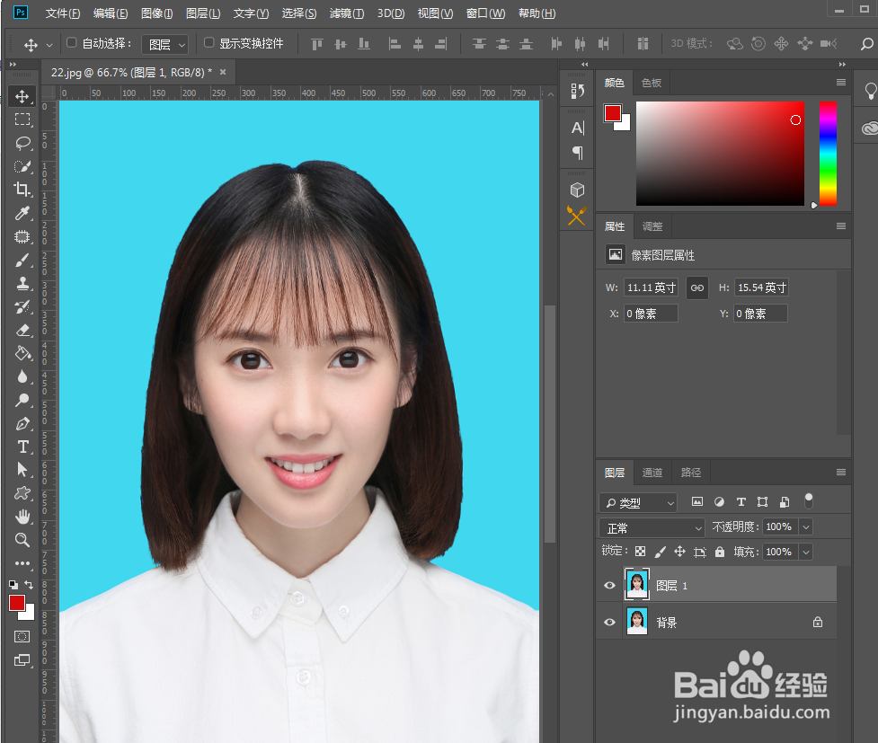878x743 pixels.
Task: Select the Pen tool
Action: click(x=22, y=423)
